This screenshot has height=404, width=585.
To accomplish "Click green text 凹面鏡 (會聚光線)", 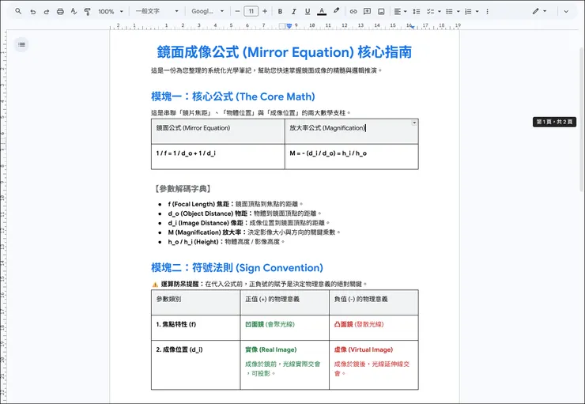I will 270,324.
